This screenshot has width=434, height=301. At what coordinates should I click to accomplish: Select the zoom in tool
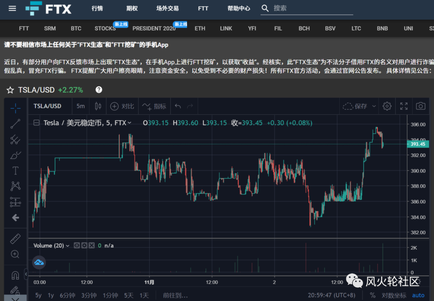coord(15,254)
